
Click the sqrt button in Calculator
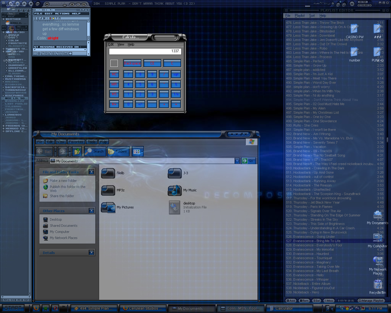(176, 75)
